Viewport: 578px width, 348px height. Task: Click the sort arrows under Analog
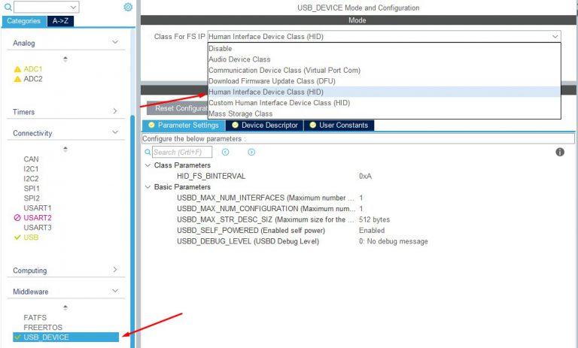point(65,59)
